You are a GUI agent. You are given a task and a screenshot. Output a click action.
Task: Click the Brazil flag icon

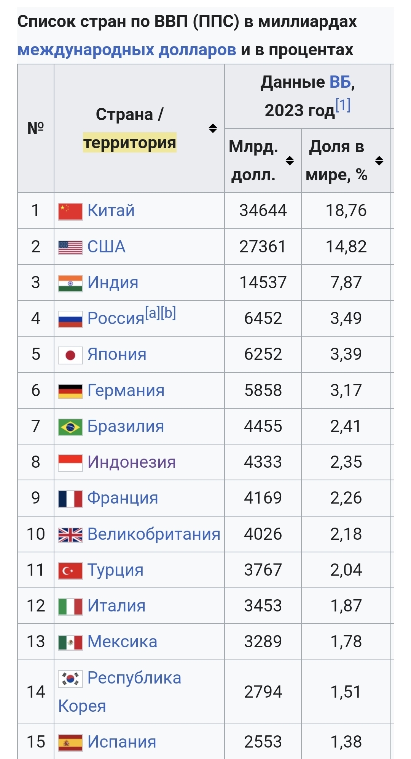70,427
